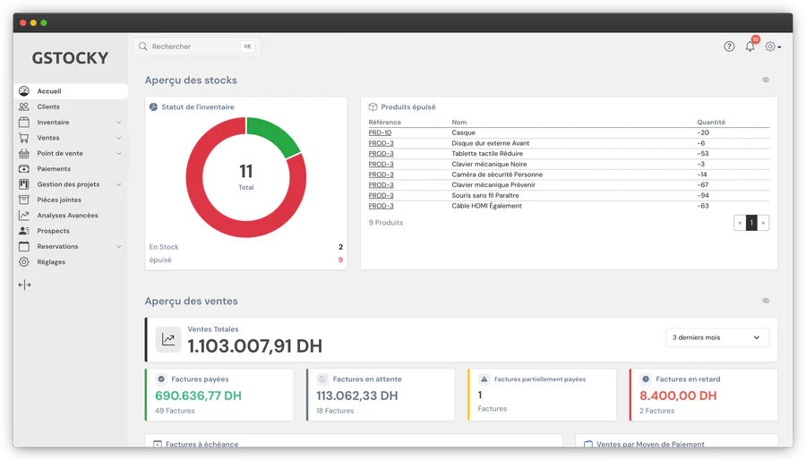Click the Rechercher search field
Screen dimensions: 806x460
197,47
